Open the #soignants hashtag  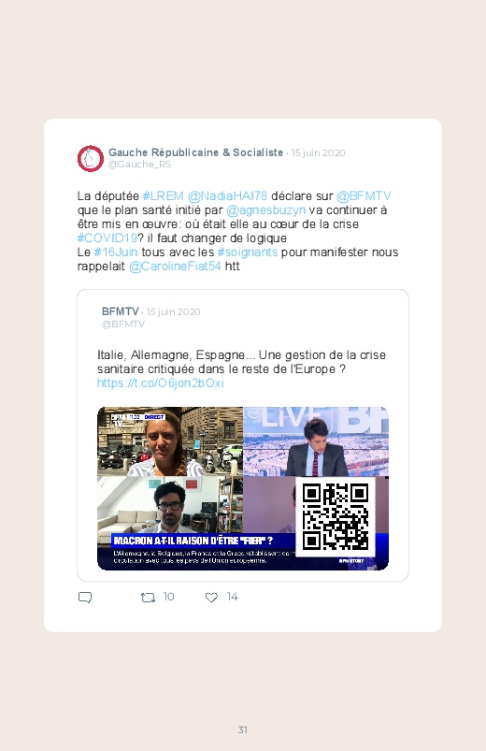coord(247,252)
